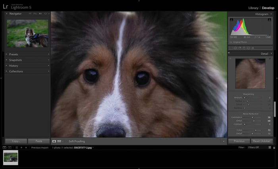Select the Graduated Filter tool icon

[244, 48]
